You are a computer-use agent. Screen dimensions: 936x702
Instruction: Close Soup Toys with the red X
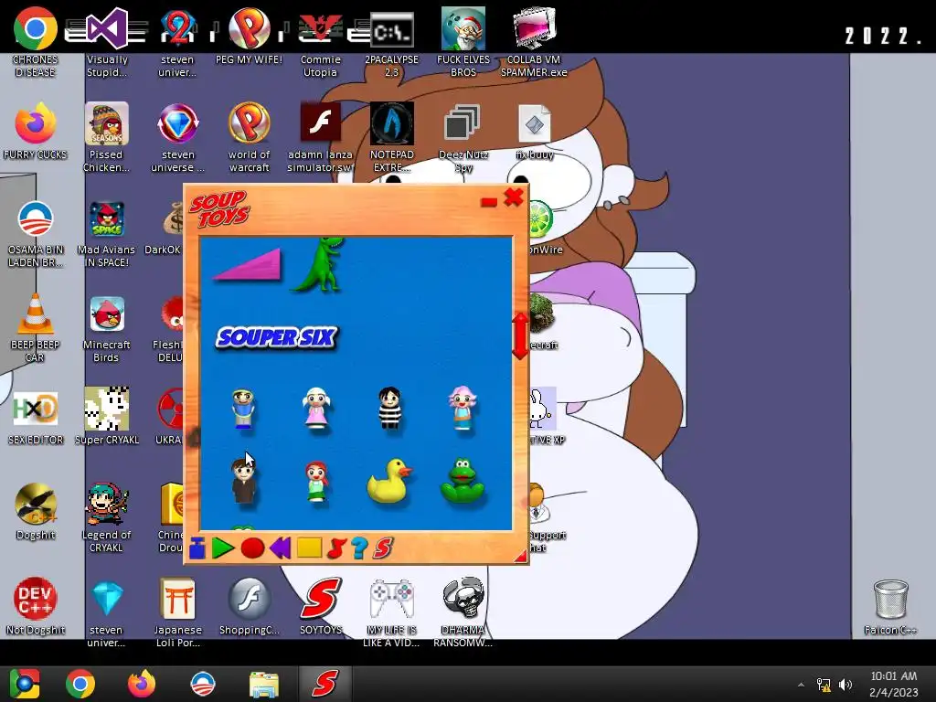(x=514, y=197)
